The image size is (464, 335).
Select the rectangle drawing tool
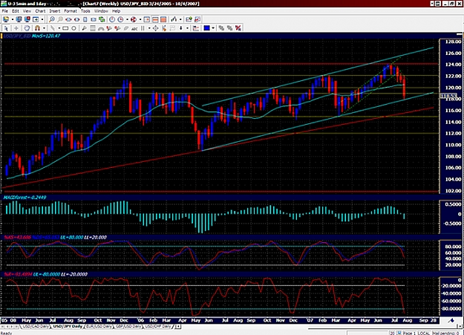pyautogui.click(x=65, y=28)
